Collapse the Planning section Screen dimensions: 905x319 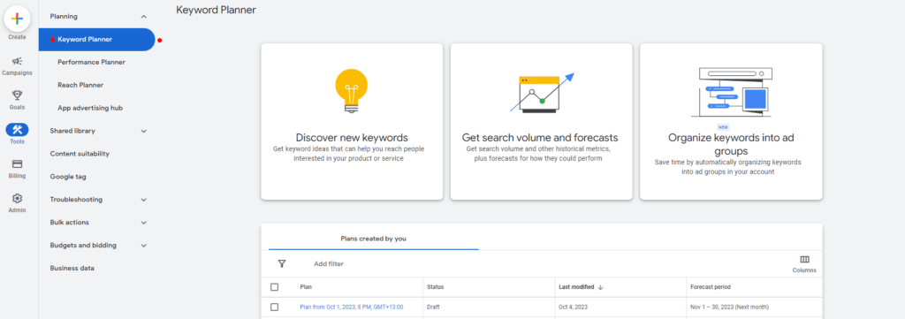(x=144, y=17)
